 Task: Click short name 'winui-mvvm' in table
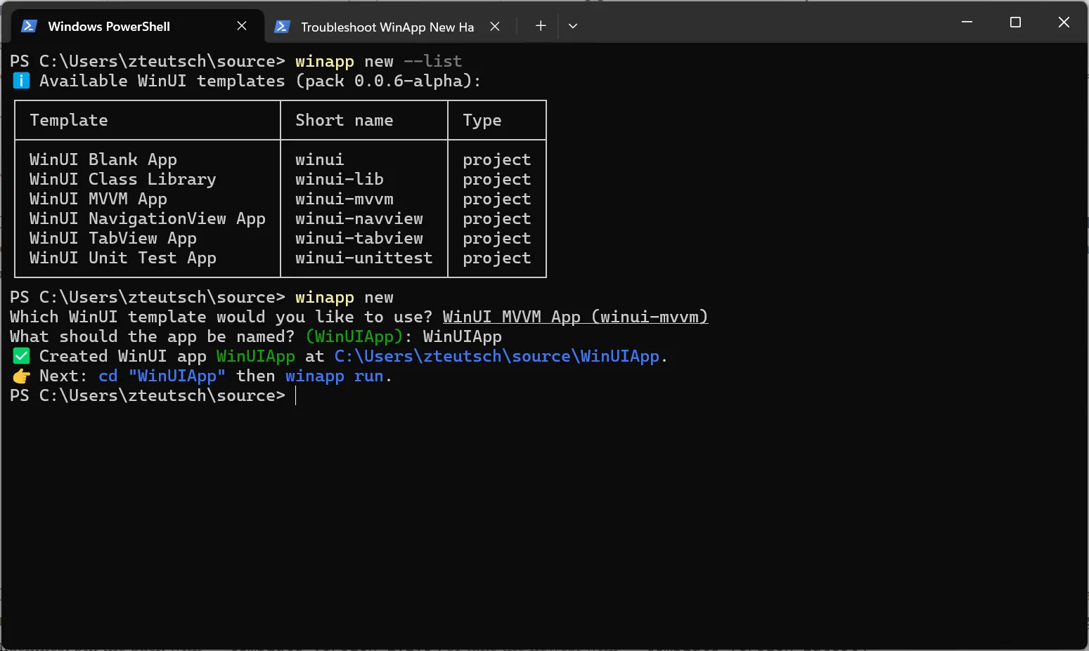pos(344,199)
